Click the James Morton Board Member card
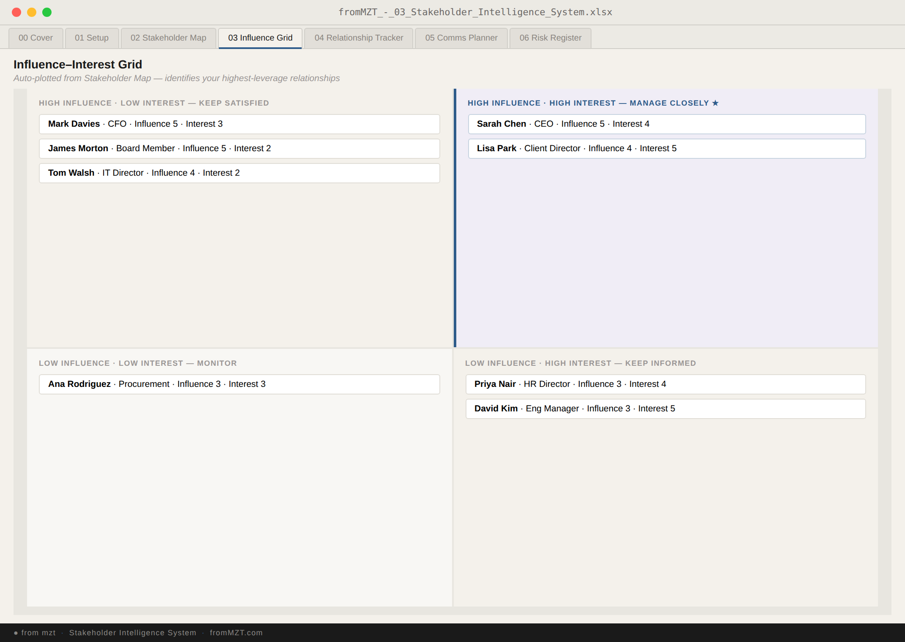905x642 pixels. coord(240,149)
